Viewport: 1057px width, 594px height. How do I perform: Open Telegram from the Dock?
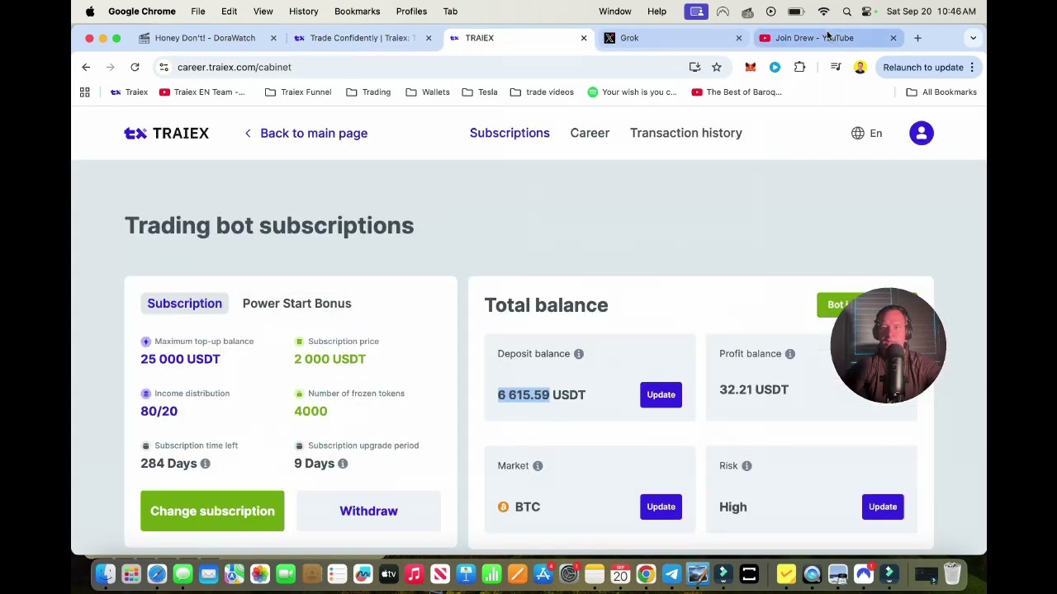(671, 573)
